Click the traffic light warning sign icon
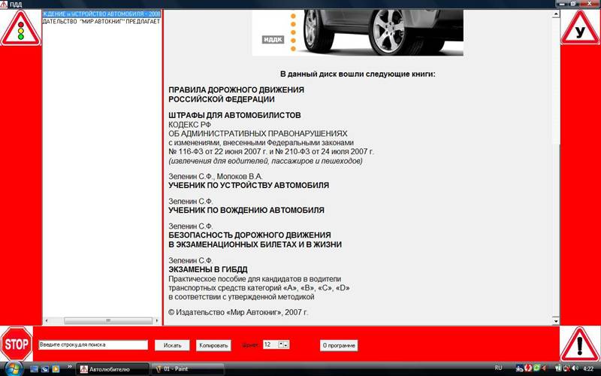This screenshot has height=376, width=601. pyautogui.click(x=21, y=29)
